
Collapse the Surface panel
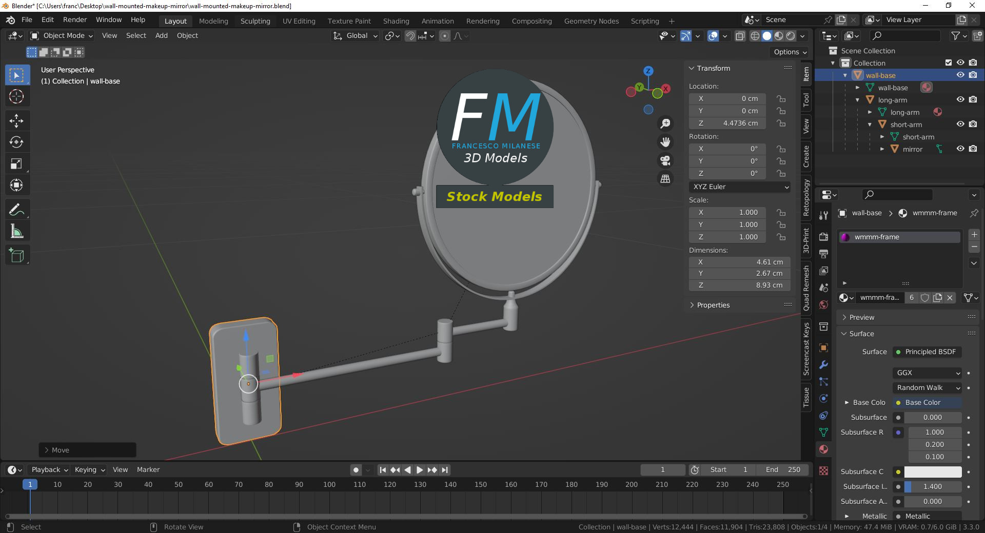861,334
